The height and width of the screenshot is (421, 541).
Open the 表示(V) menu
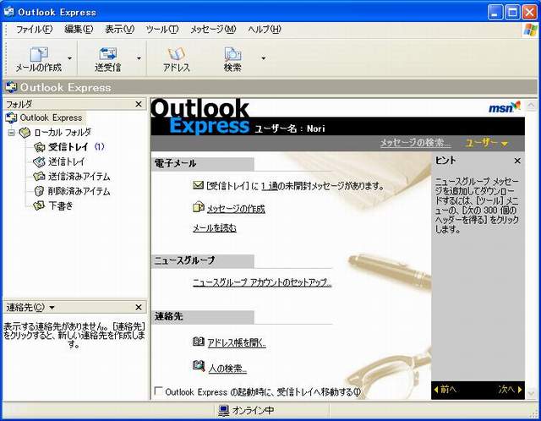[x=120, y=30]
